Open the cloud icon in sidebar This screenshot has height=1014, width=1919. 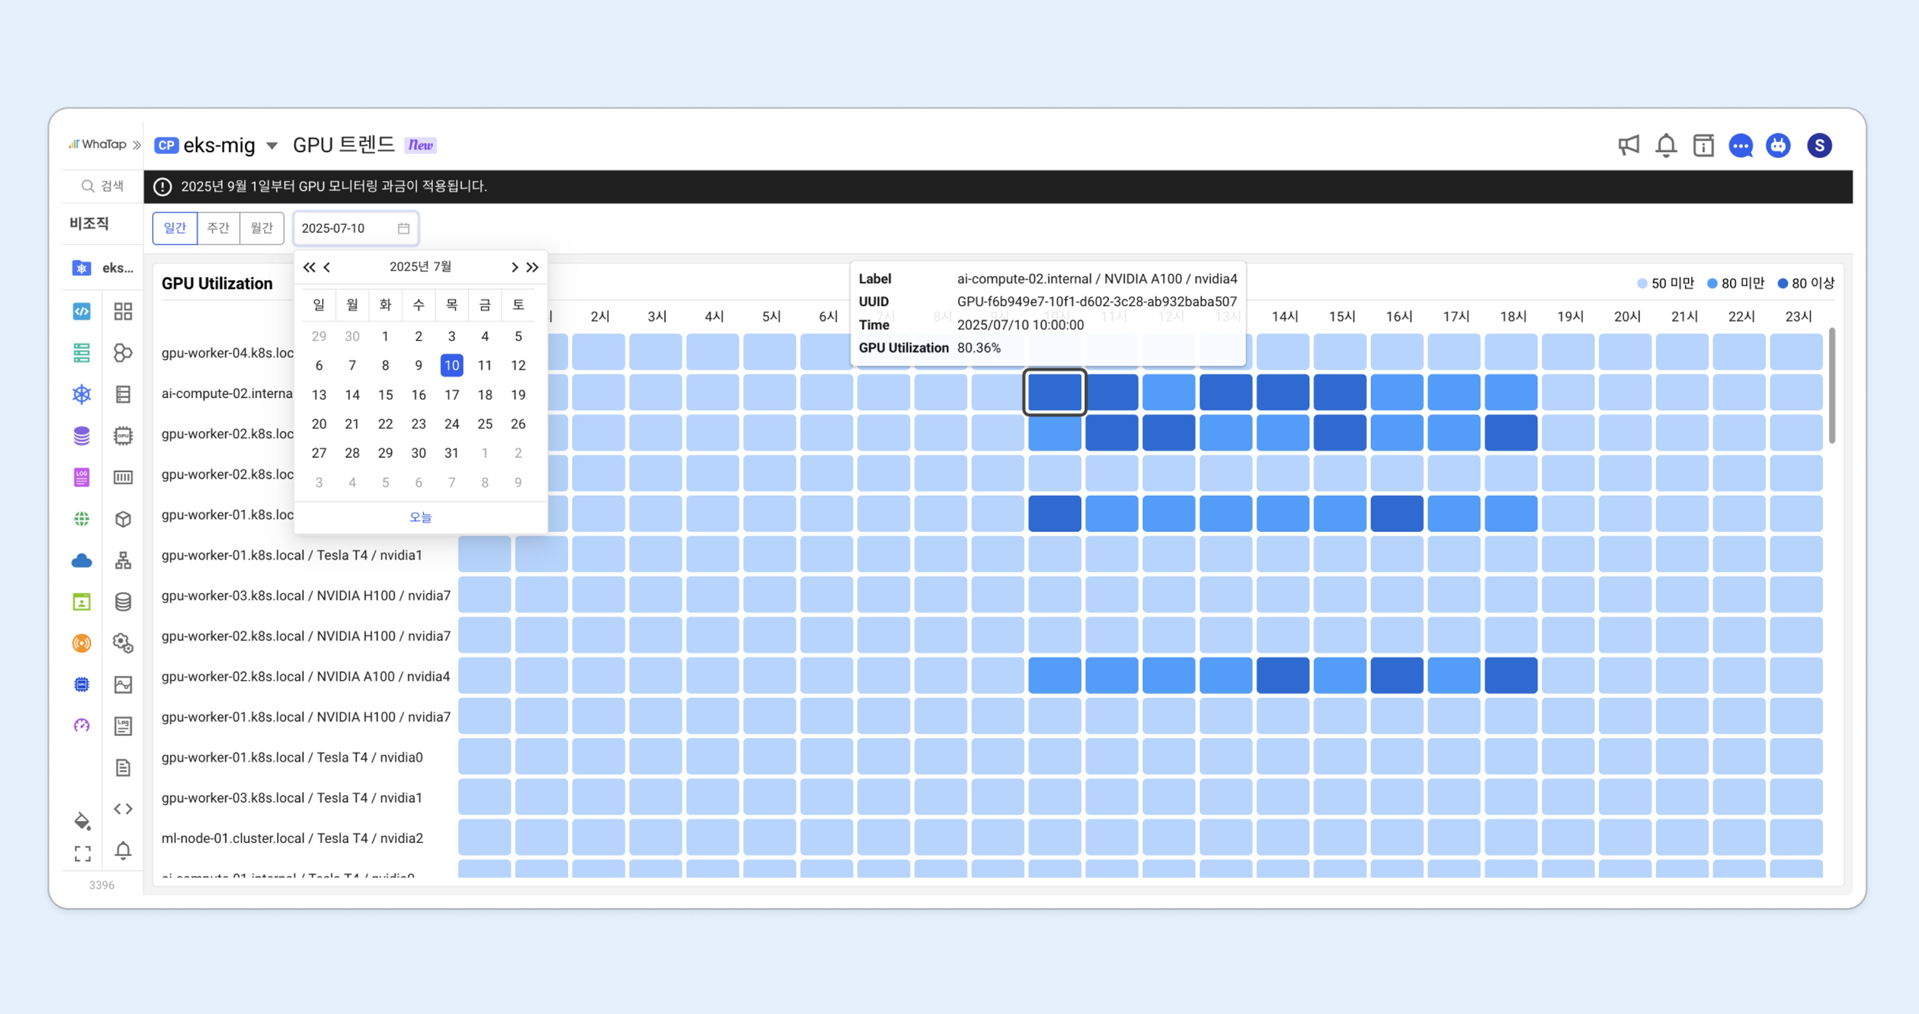(x=82, y=560)
